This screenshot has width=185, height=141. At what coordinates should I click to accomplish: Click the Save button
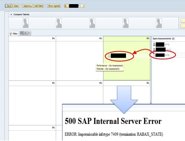click(x=9, y=6)
